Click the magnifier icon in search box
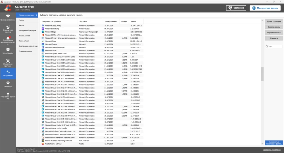 coord(267,46)
